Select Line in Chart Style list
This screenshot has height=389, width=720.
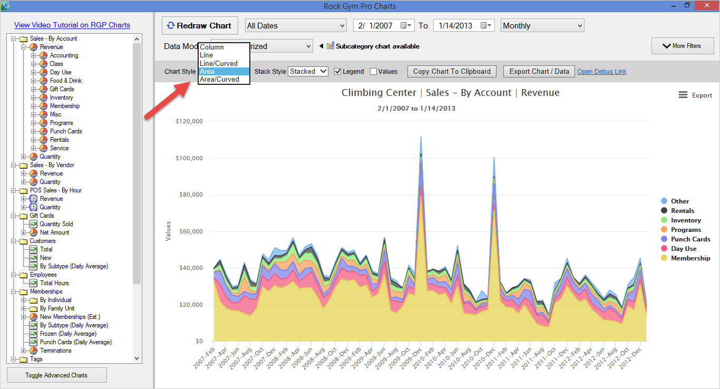(x=224, y=55)
